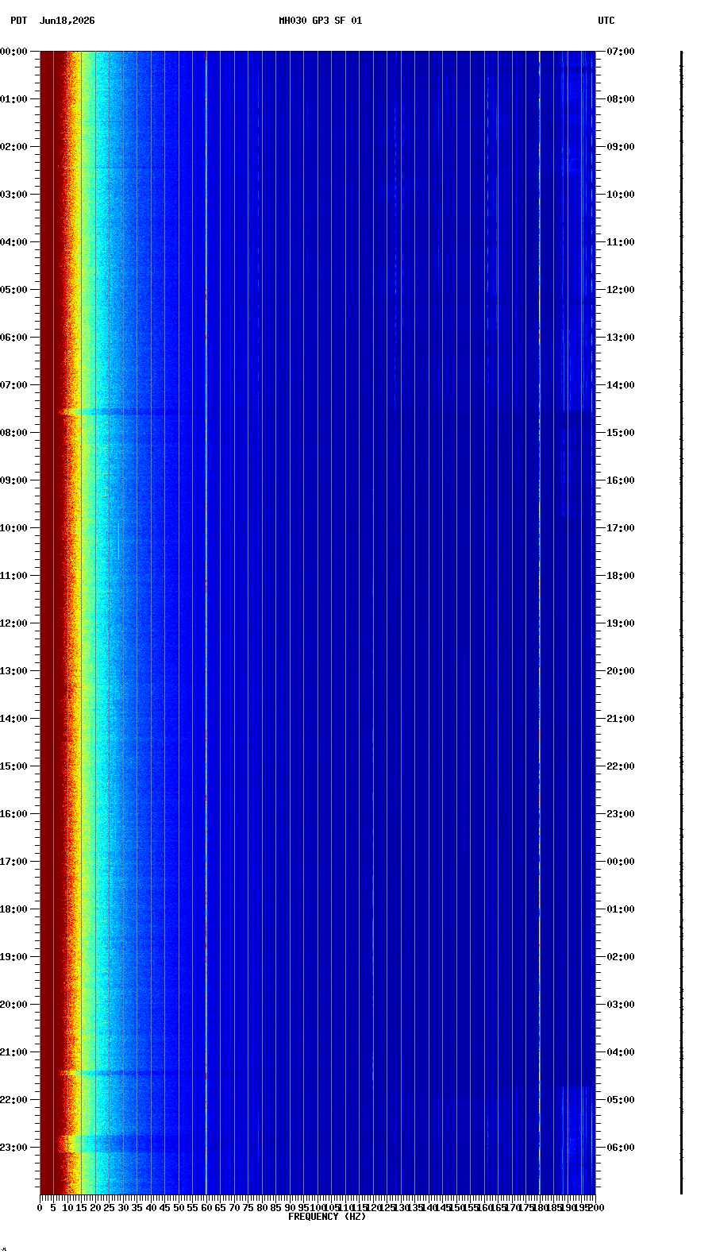Select the Jun18,2026 date label
This screenshot has height=1258, width=716.
tap(67, 21)
